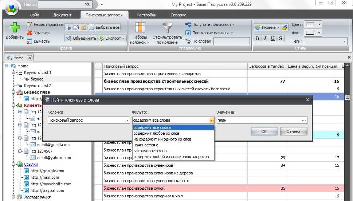
Task: Click the funnel Filter by column icon
Action: (168, 28)
